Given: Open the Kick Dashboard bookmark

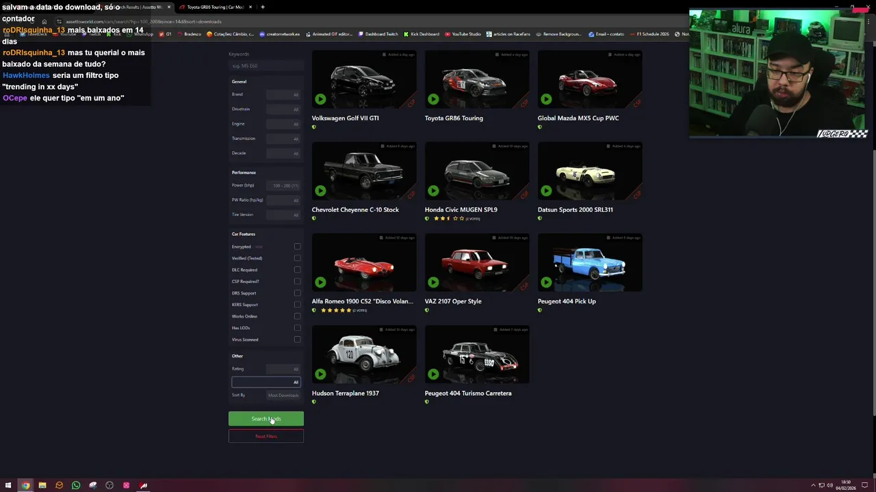Looking at the screenshot, I should click(422, 33).
